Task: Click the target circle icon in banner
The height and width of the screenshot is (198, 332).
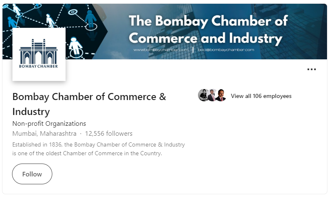Action: (73, 12)
